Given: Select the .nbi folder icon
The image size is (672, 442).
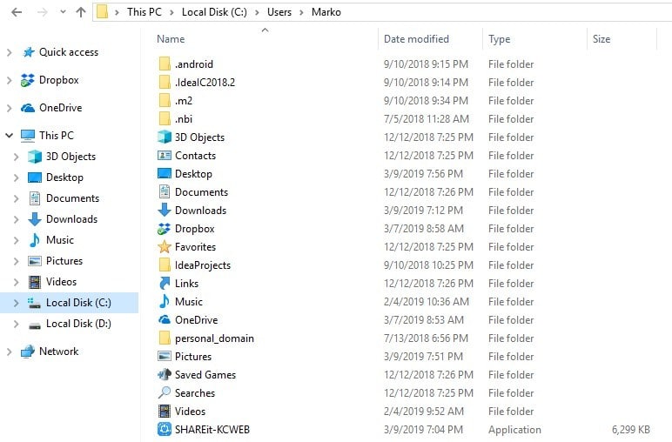Looking at the screenshot, I should tap(165, 119).
